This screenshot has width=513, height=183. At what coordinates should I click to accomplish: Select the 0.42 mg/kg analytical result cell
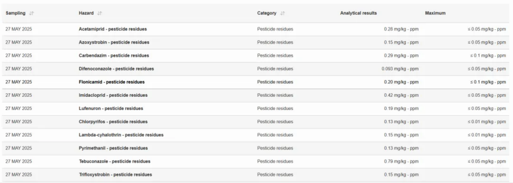401,95
